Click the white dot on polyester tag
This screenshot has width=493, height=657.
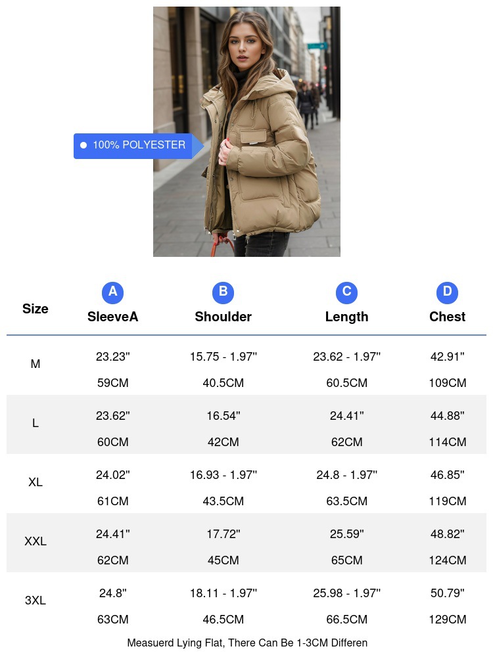[83, 145]
